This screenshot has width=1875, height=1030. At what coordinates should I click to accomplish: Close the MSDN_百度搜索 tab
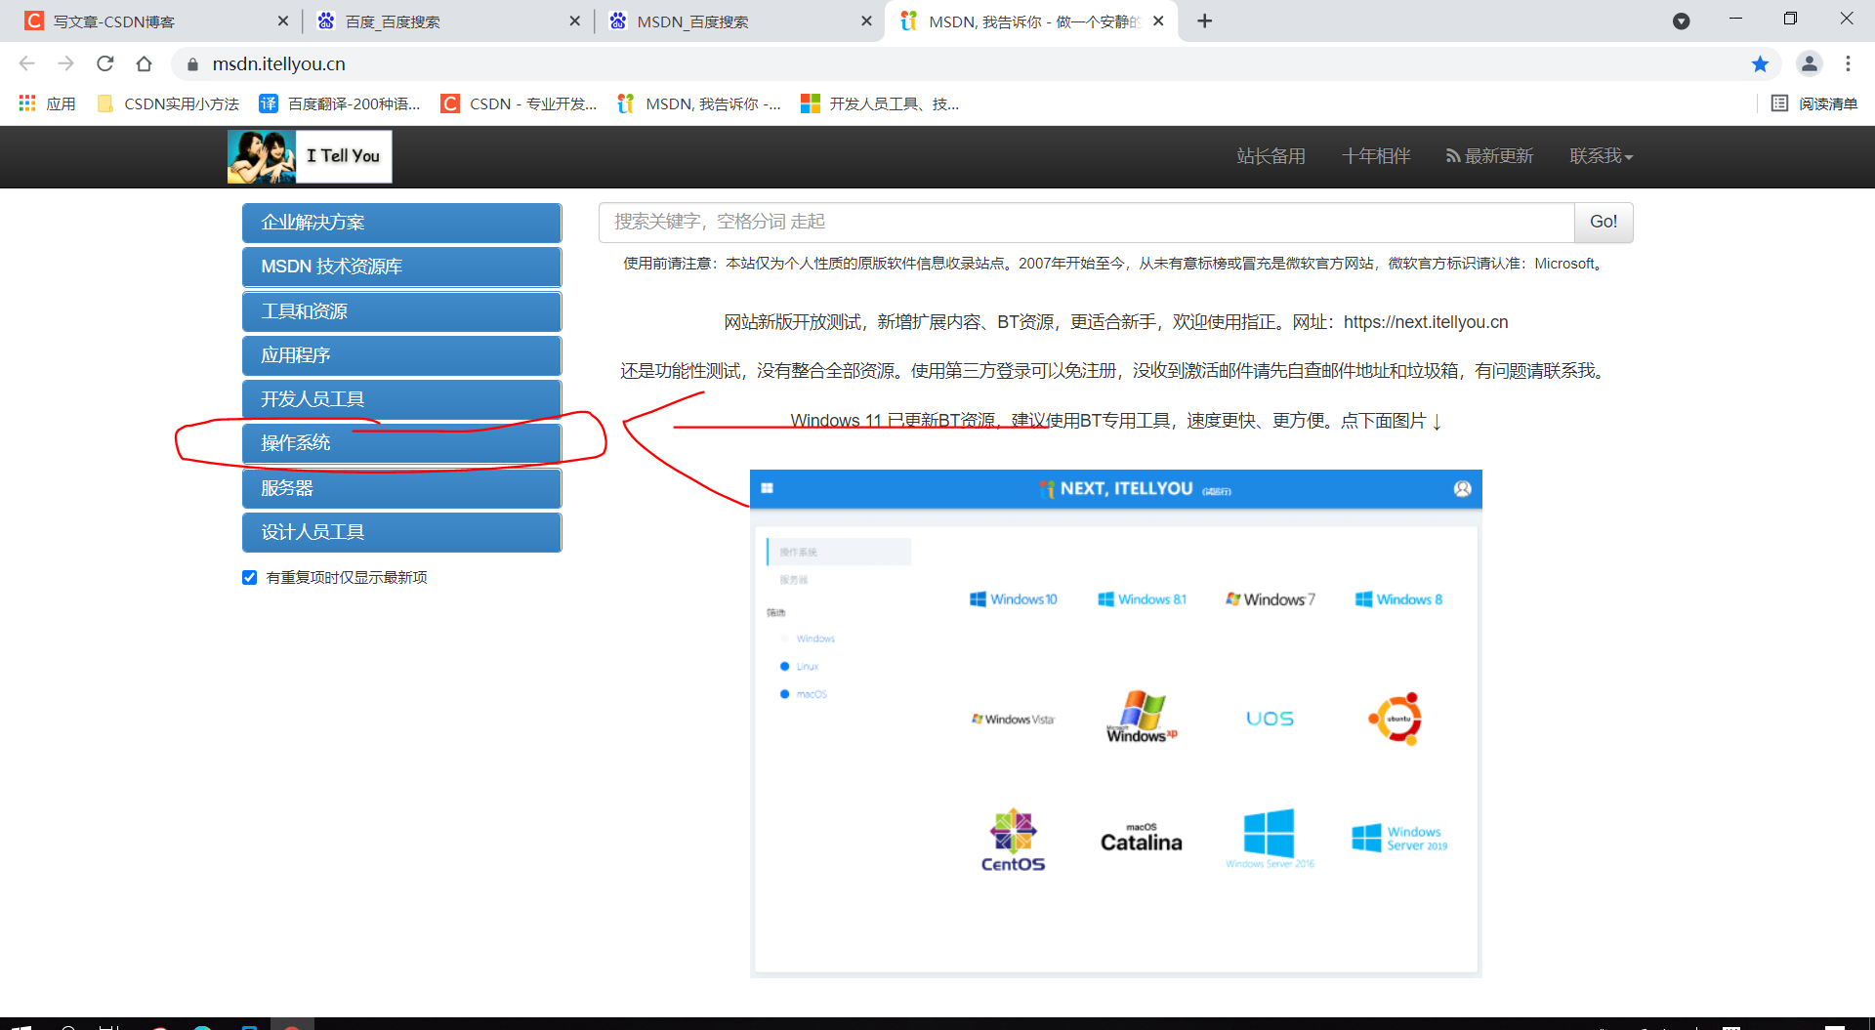(866, 21)
